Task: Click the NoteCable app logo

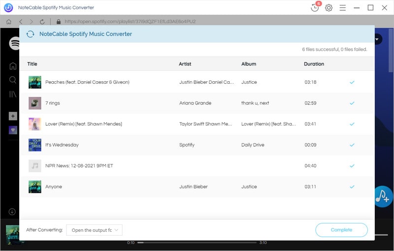Action: [x=8, y=7]
